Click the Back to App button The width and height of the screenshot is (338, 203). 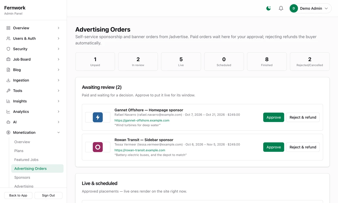pos(18,195)
